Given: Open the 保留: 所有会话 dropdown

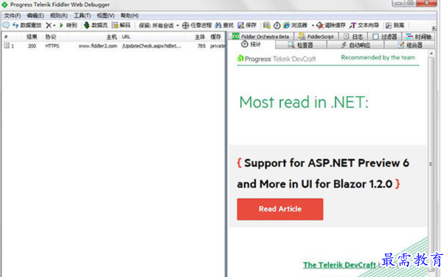Looking at the screenshot, I should 159,26.
